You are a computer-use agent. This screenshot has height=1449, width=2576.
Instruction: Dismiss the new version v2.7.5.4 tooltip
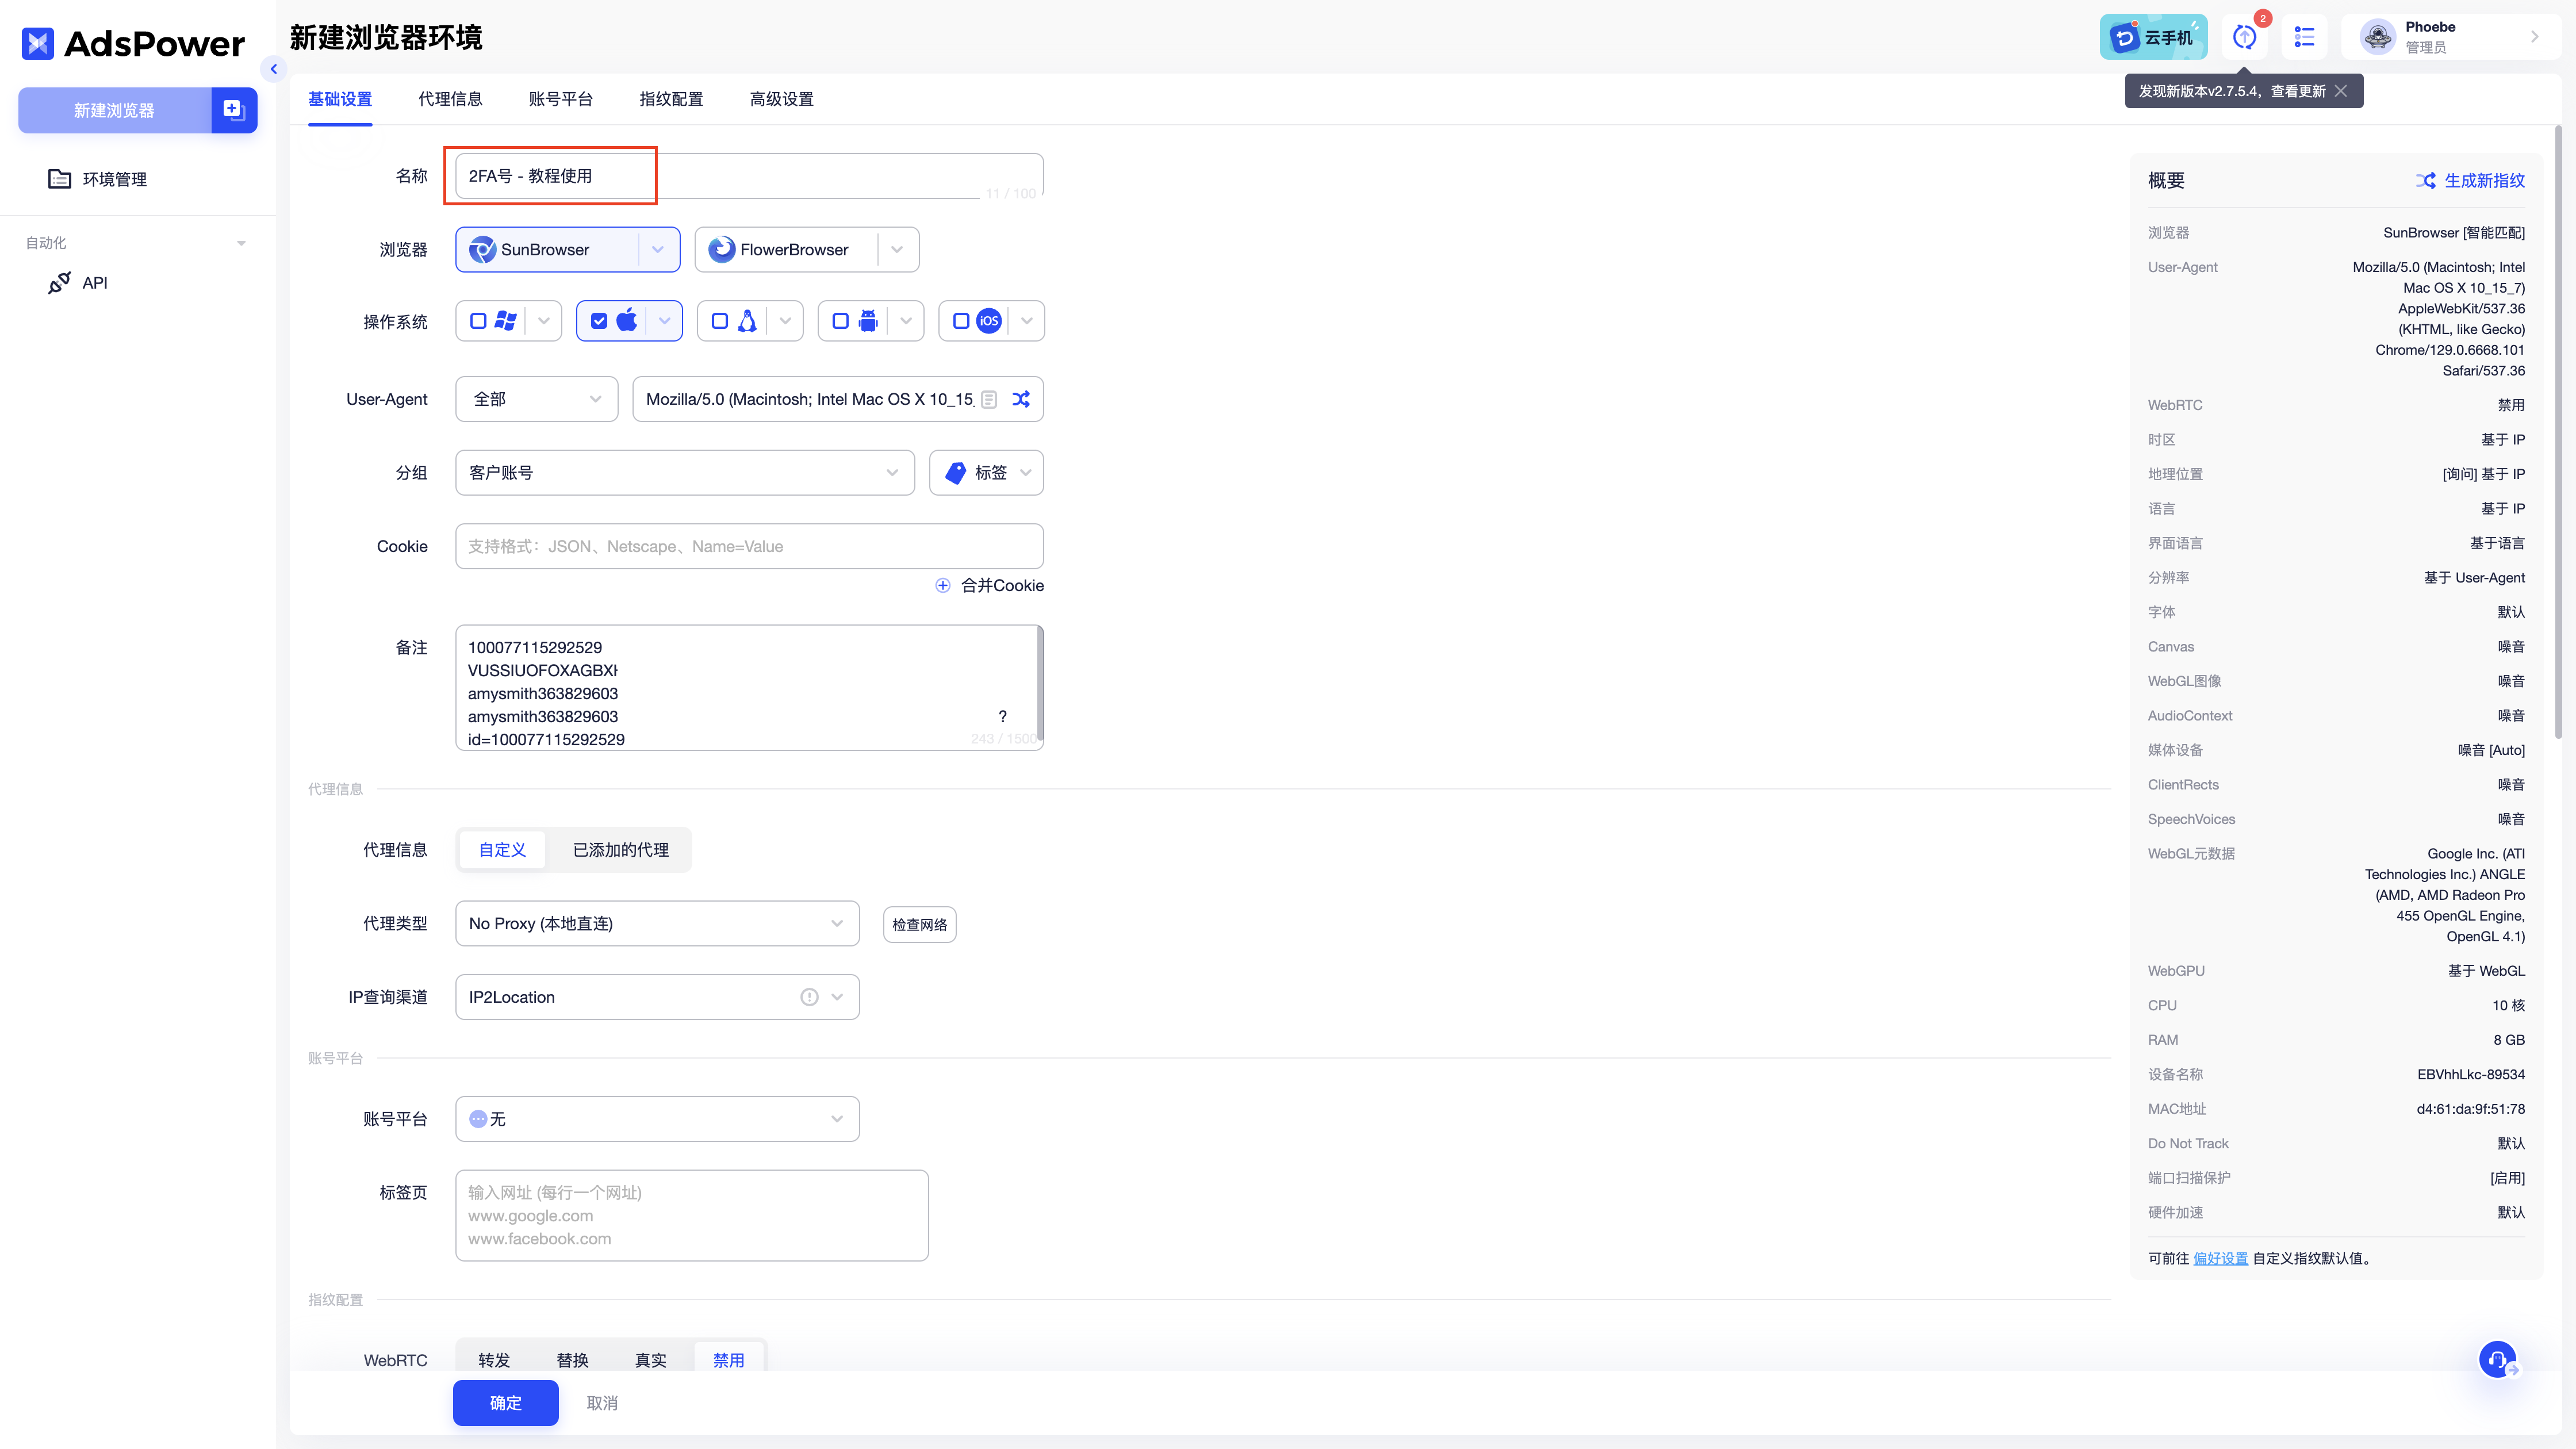[2341, 91]
